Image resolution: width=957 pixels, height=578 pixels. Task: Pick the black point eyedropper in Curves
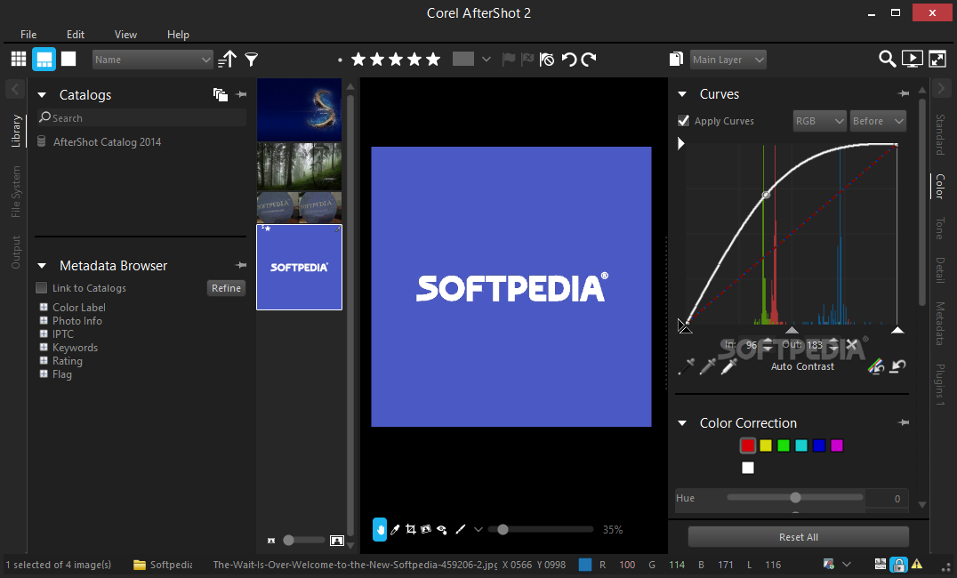click(687, 366)
